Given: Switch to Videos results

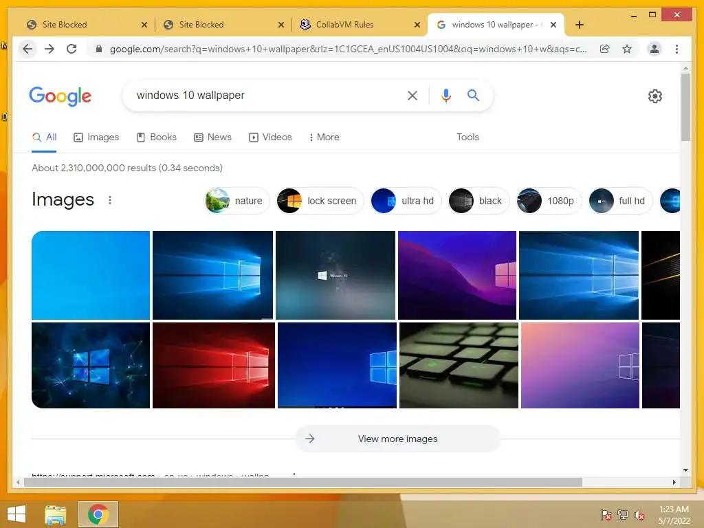Looking at the screenshot, I should 270,137.
